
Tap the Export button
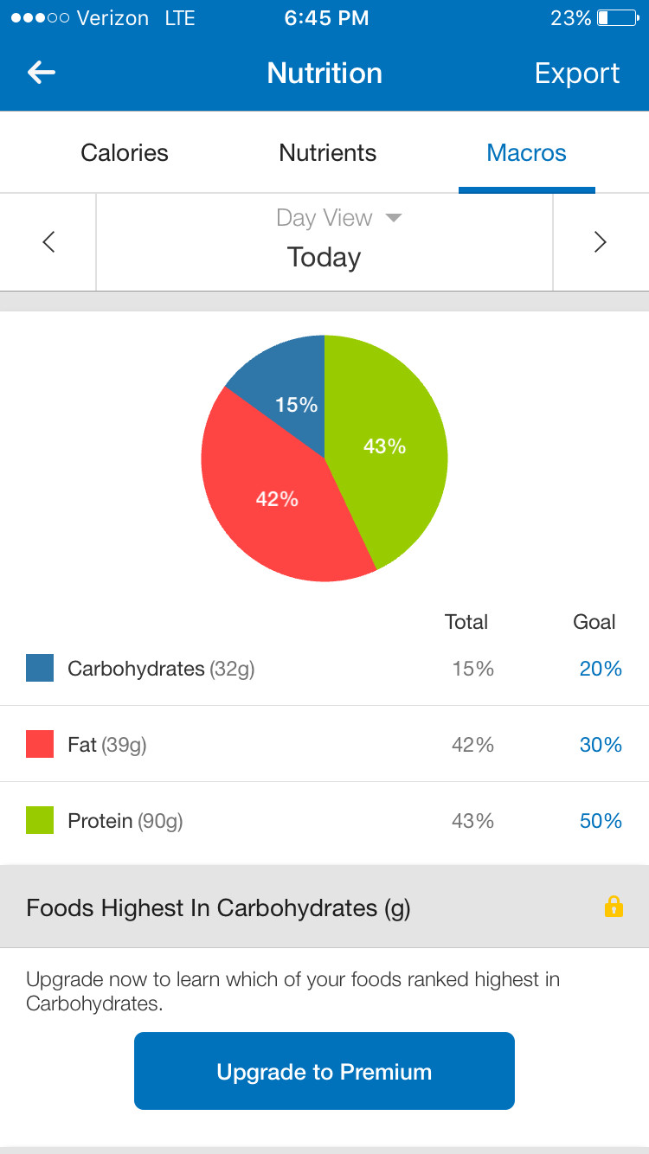pos(577,74)
